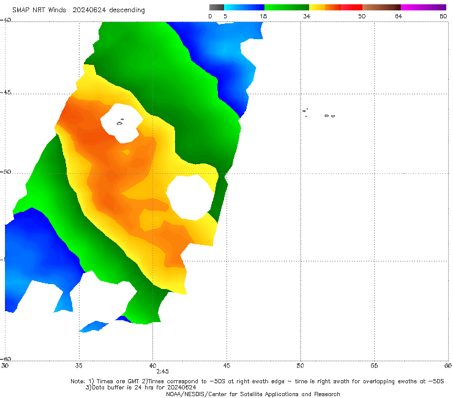Screen dimensions: 453x398
Task: Click the note line "Times are GMT"
Action: tap(118, 381)
